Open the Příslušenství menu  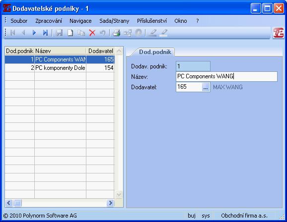152,21
